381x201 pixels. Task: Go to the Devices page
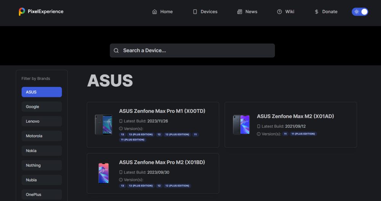[205, 12]
